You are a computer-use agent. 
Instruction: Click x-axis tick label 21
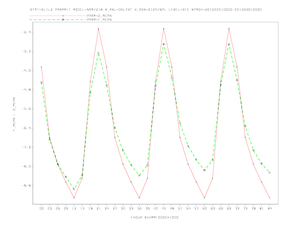point(98,208)
